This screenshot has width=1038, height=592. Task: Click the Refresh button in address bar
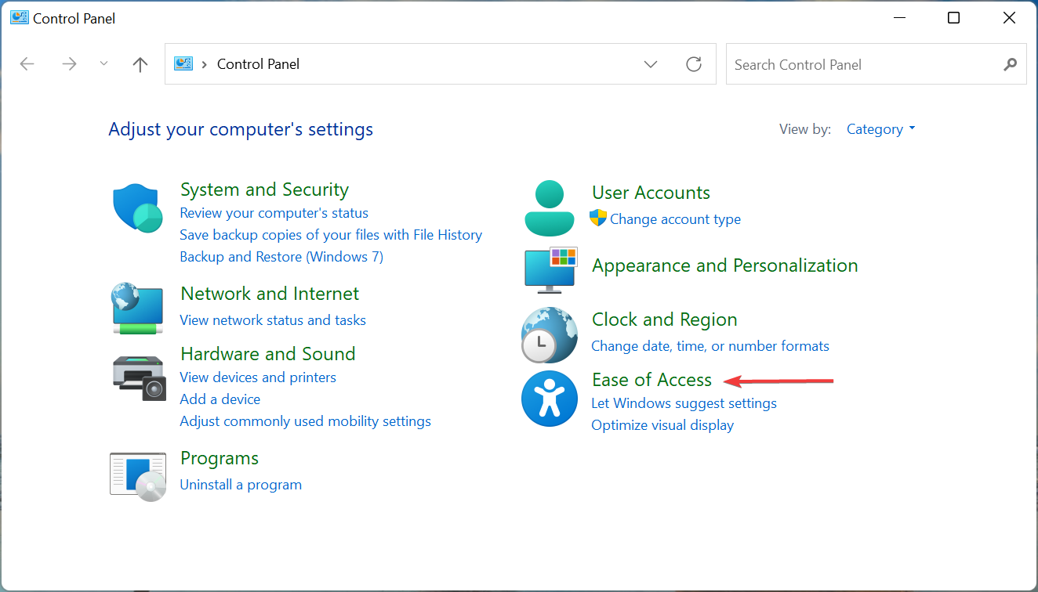(694, 63)
